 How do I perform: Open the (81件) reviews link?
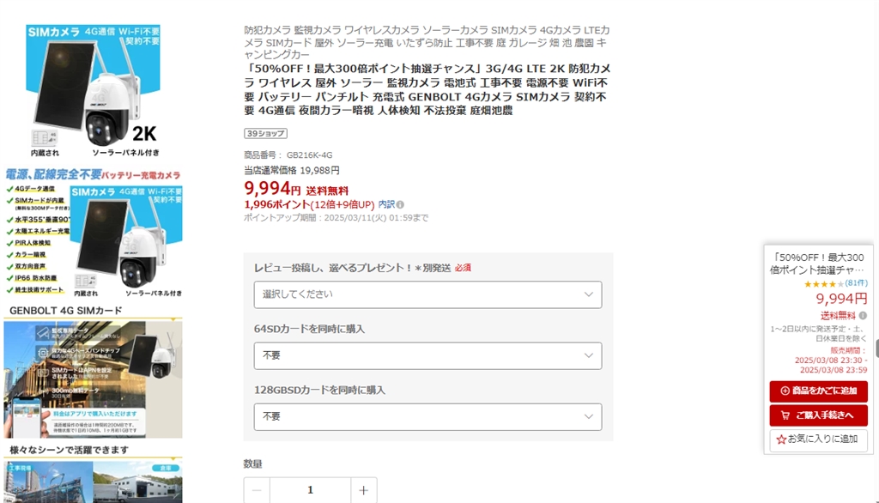856,283
